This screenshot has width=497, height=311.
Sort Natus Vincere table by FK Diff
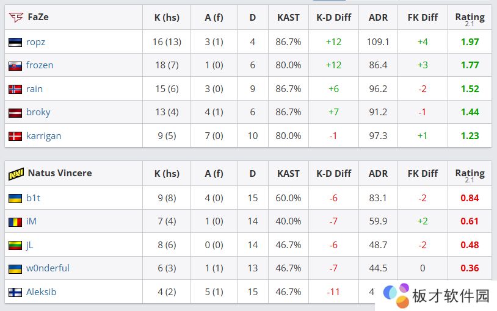[423, 173]
